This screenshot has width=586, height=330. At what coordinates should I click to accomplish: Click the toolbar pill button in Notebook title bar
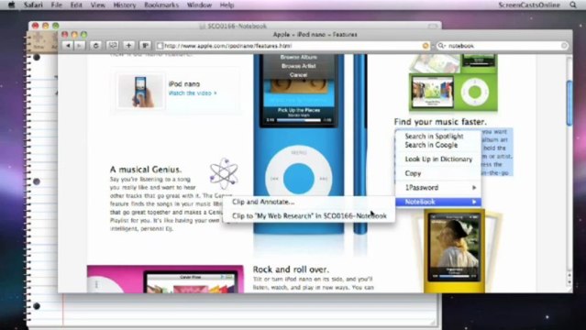point(433,26)
